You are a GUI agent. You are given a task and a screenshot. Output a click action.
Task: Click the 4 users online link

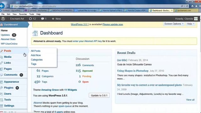click(x=59, y=112)
